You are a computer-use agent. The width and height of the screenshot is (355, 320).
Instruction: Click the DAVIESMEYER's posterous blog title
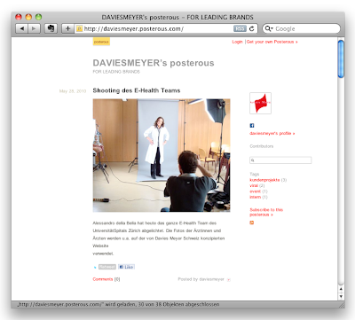point(154,63)
